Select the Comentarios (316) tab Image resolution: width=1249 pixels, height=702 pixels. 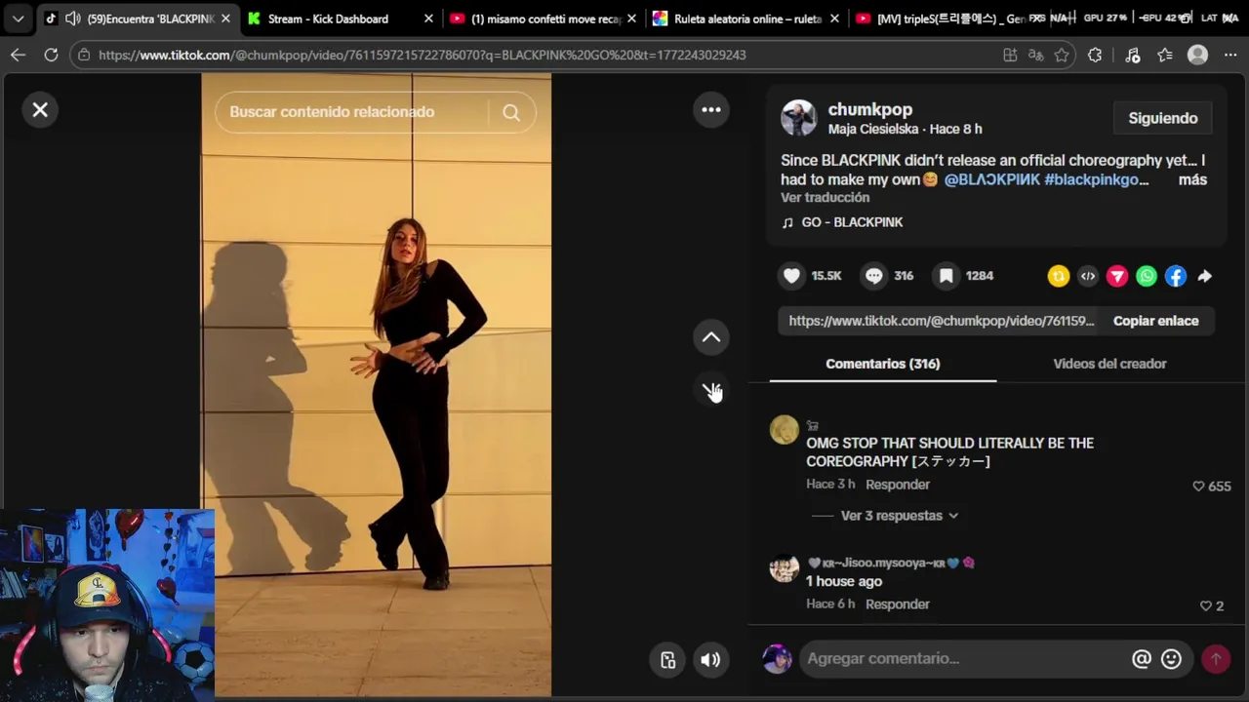pyautogui.click(x=883, y=364)
